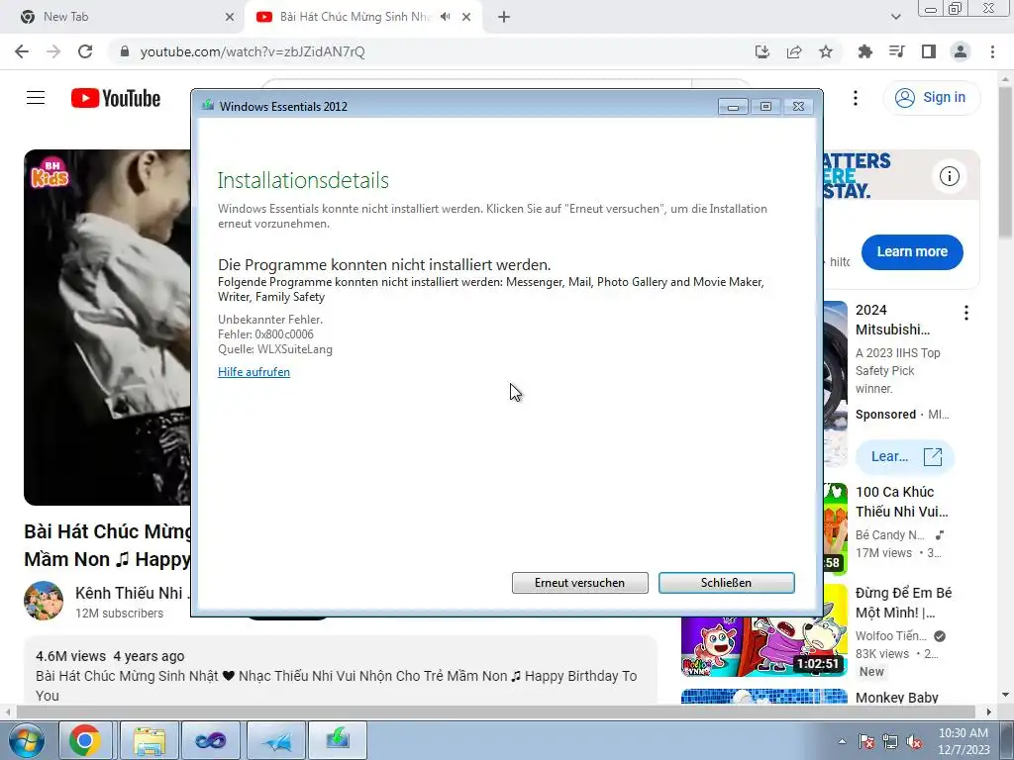Click the video description box with 4.6M views

click(x=341, y=670)
